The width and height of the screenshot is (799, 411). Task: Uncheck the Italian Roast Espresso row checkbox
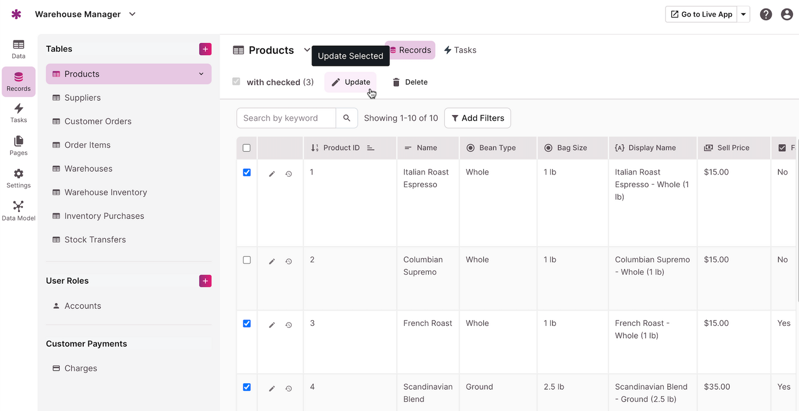click(247, 172)
